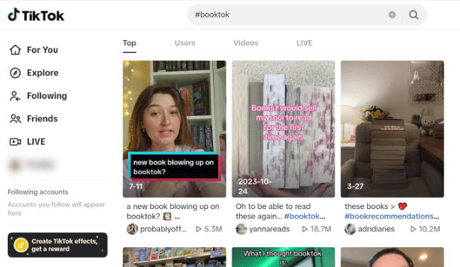Click the LIVE camera icon in sidebar
The width and height of the screenshot is (460, 267).
16,142
